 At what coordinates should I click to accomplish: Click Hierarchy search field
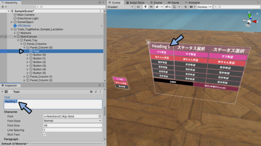pos(71,7)
